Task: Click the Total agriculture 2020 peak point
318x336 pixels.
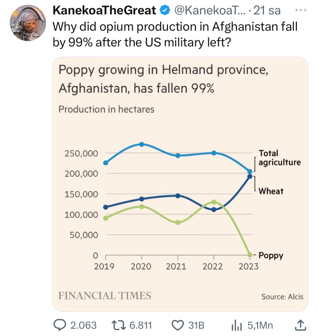Action: pos(142,144)
